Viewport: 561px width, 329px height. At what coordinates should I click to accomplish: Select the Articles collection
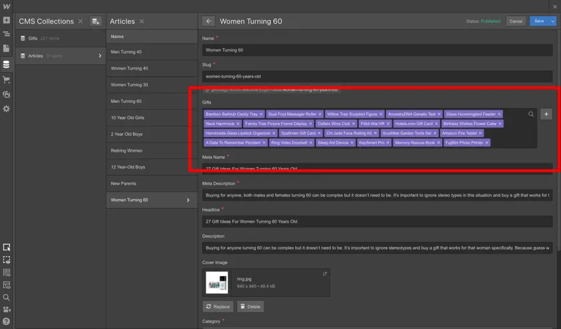pyautogui.click(x=61, y=56)
